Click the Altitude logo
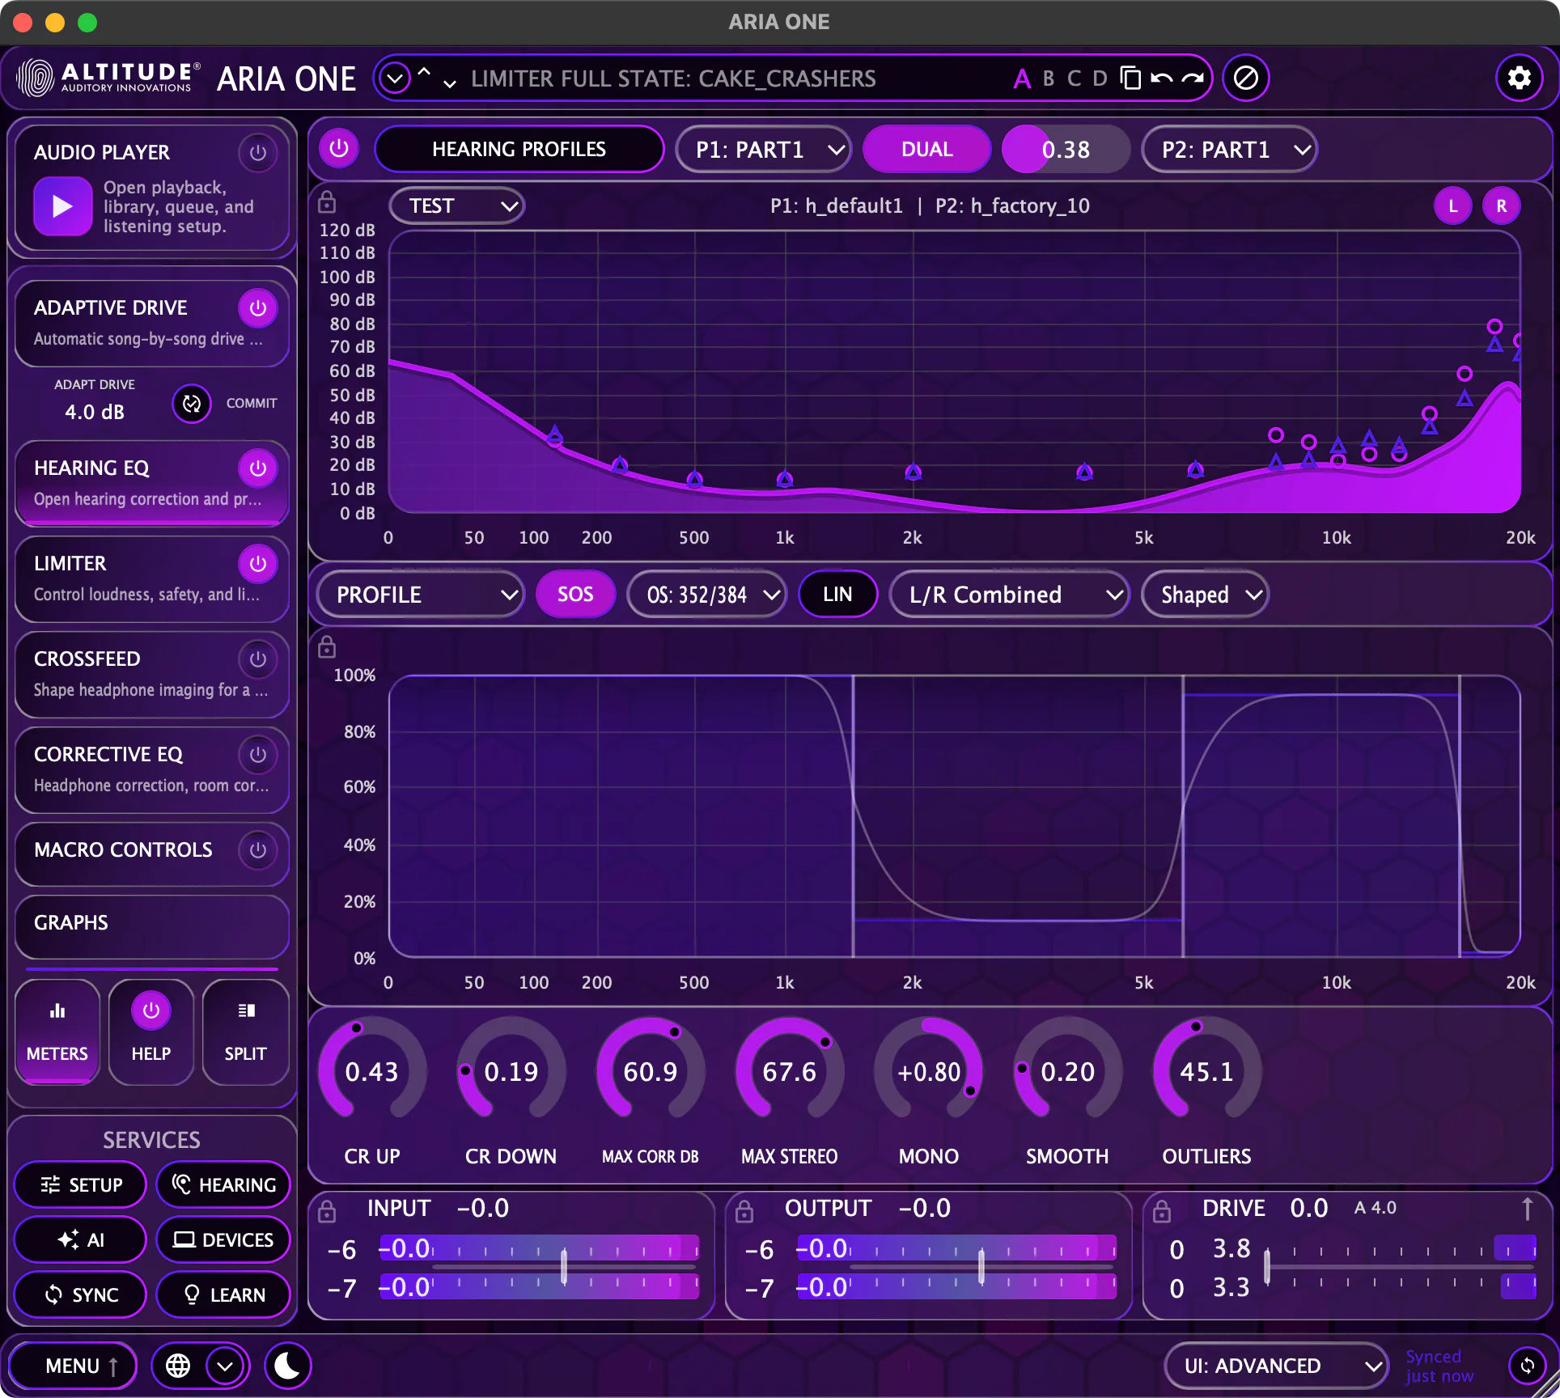The width and height of the screenshot is (1560, 1398). 108,78
